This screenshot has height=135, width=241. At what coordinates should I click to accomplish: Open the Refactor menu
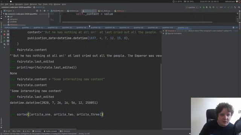tap(34, 4)
